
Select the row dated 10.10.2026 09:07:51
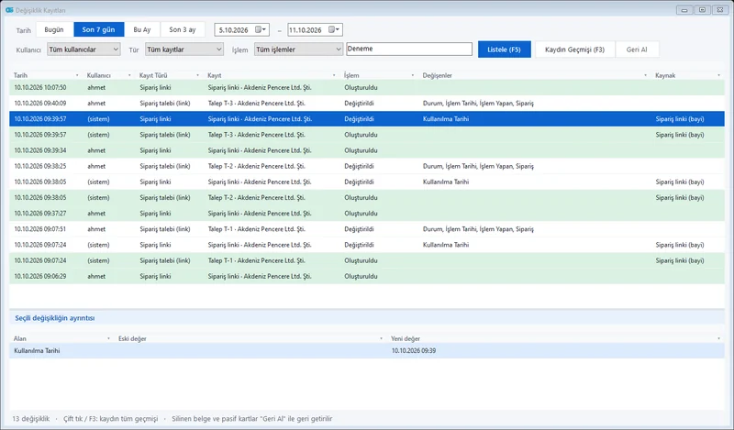pyautogui.click(x=366, y=229)
